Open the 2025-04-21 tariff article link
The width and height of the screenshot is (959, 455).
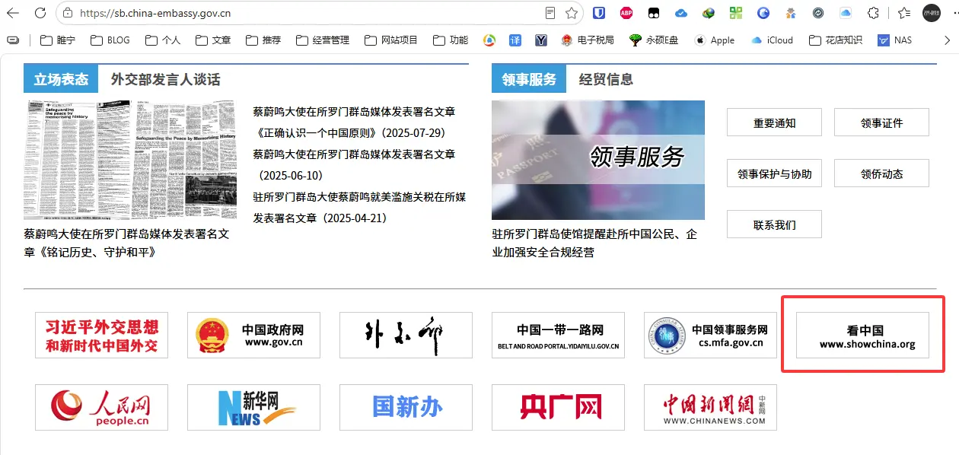(x=359, y=207)
